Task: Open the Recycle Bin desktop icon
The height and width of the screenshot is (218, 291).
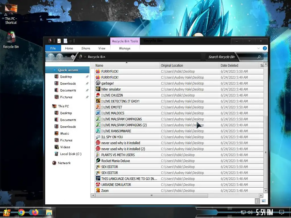Action: tap(11, 40)
